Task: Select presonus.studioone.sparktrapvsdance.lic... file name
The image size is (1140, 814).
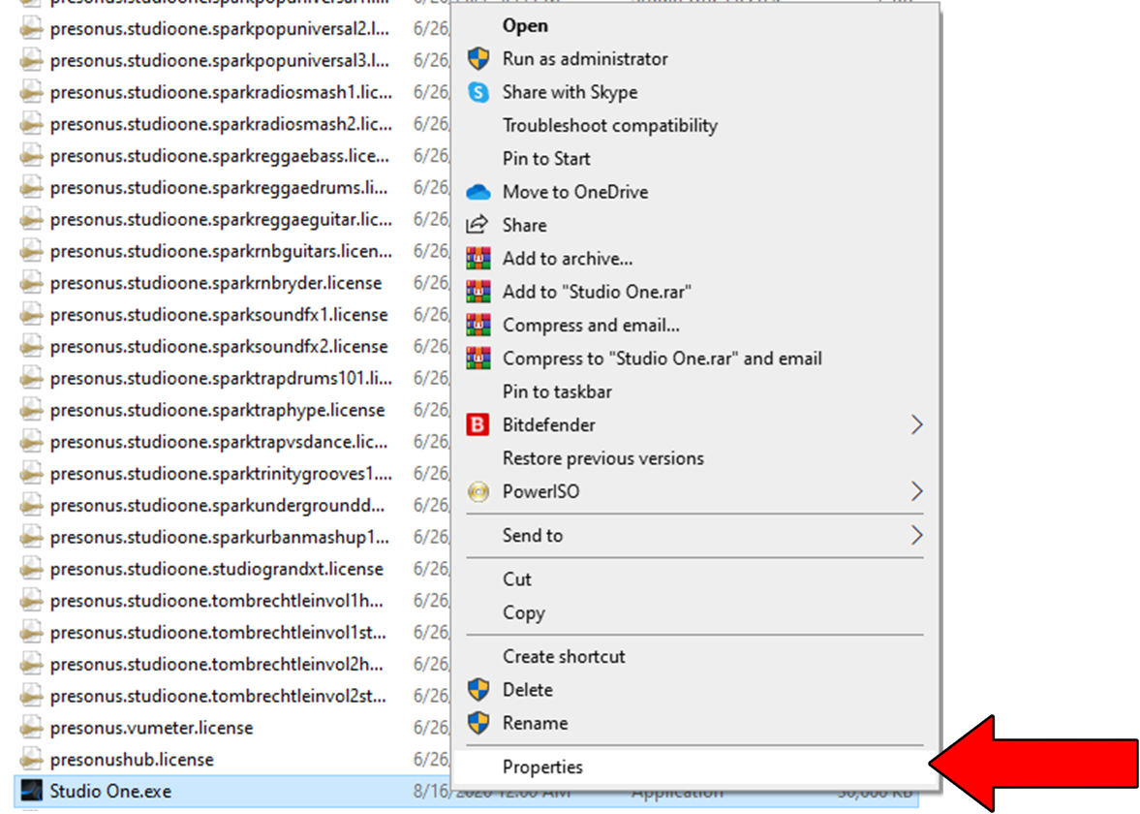Action: tap(219, 442)
